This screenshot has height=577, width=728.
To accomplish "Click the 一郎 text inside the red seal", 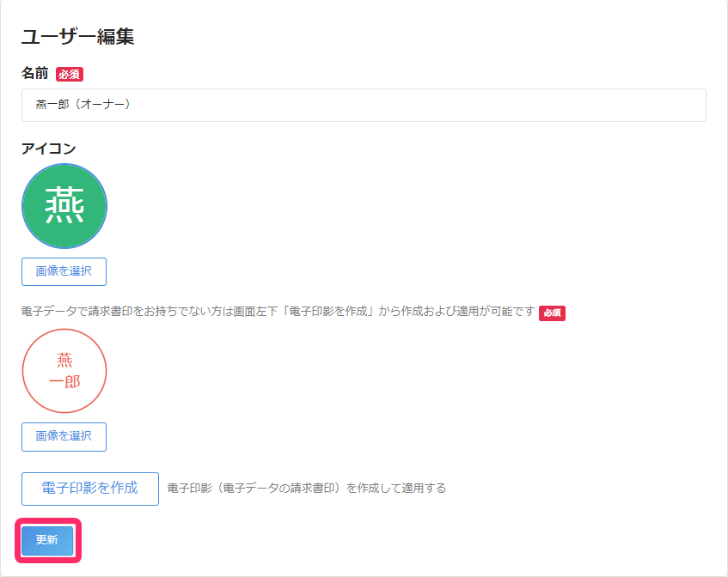I will coord(64,381).
